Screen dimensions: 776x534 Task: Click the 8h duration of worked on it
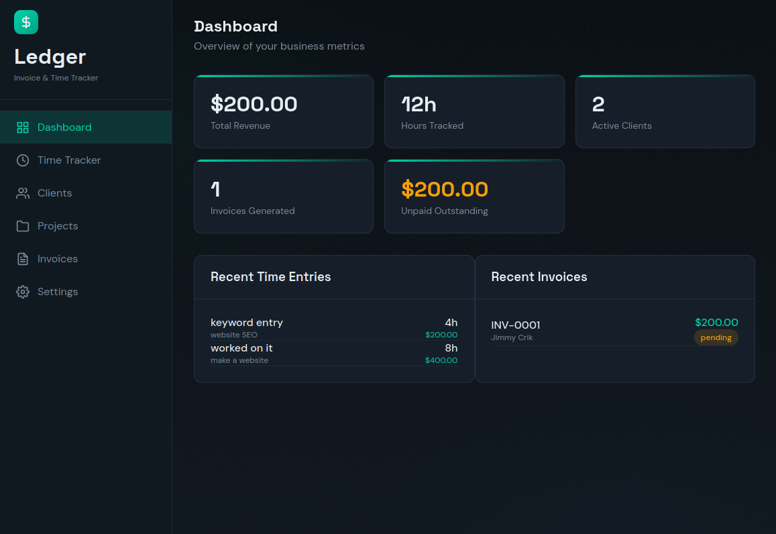[x=451, y=348]
